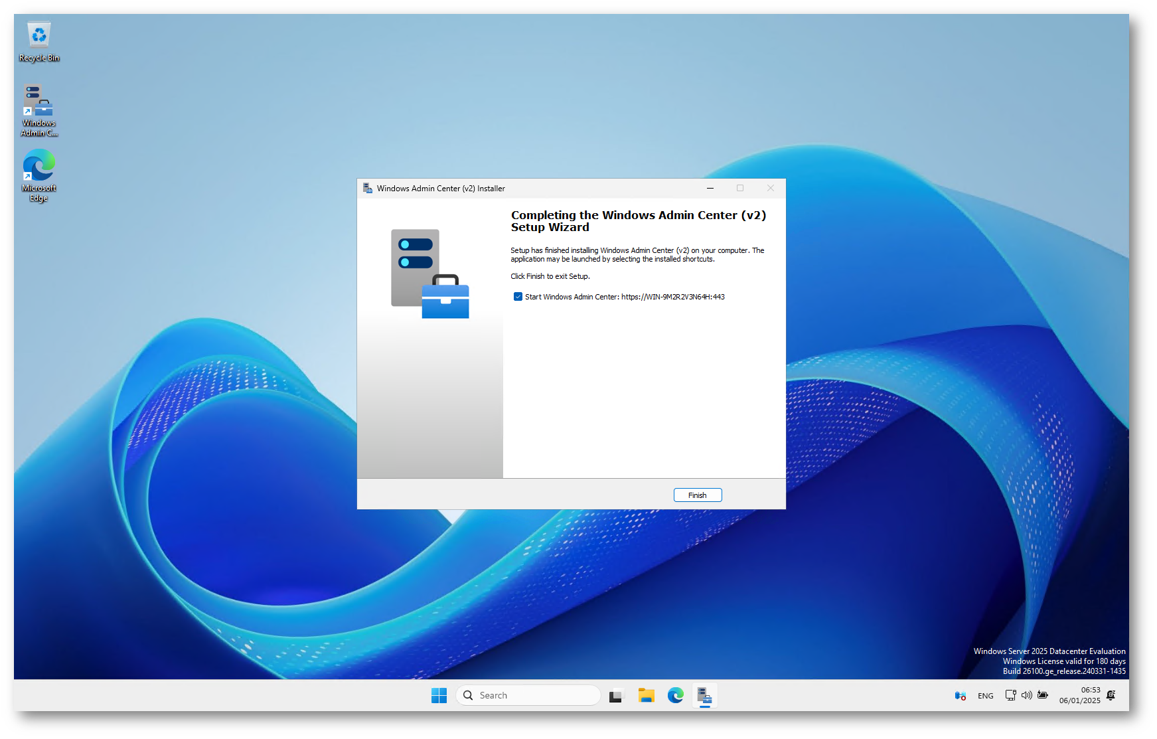Click the taskbar Search box

[x=528, y=695]
